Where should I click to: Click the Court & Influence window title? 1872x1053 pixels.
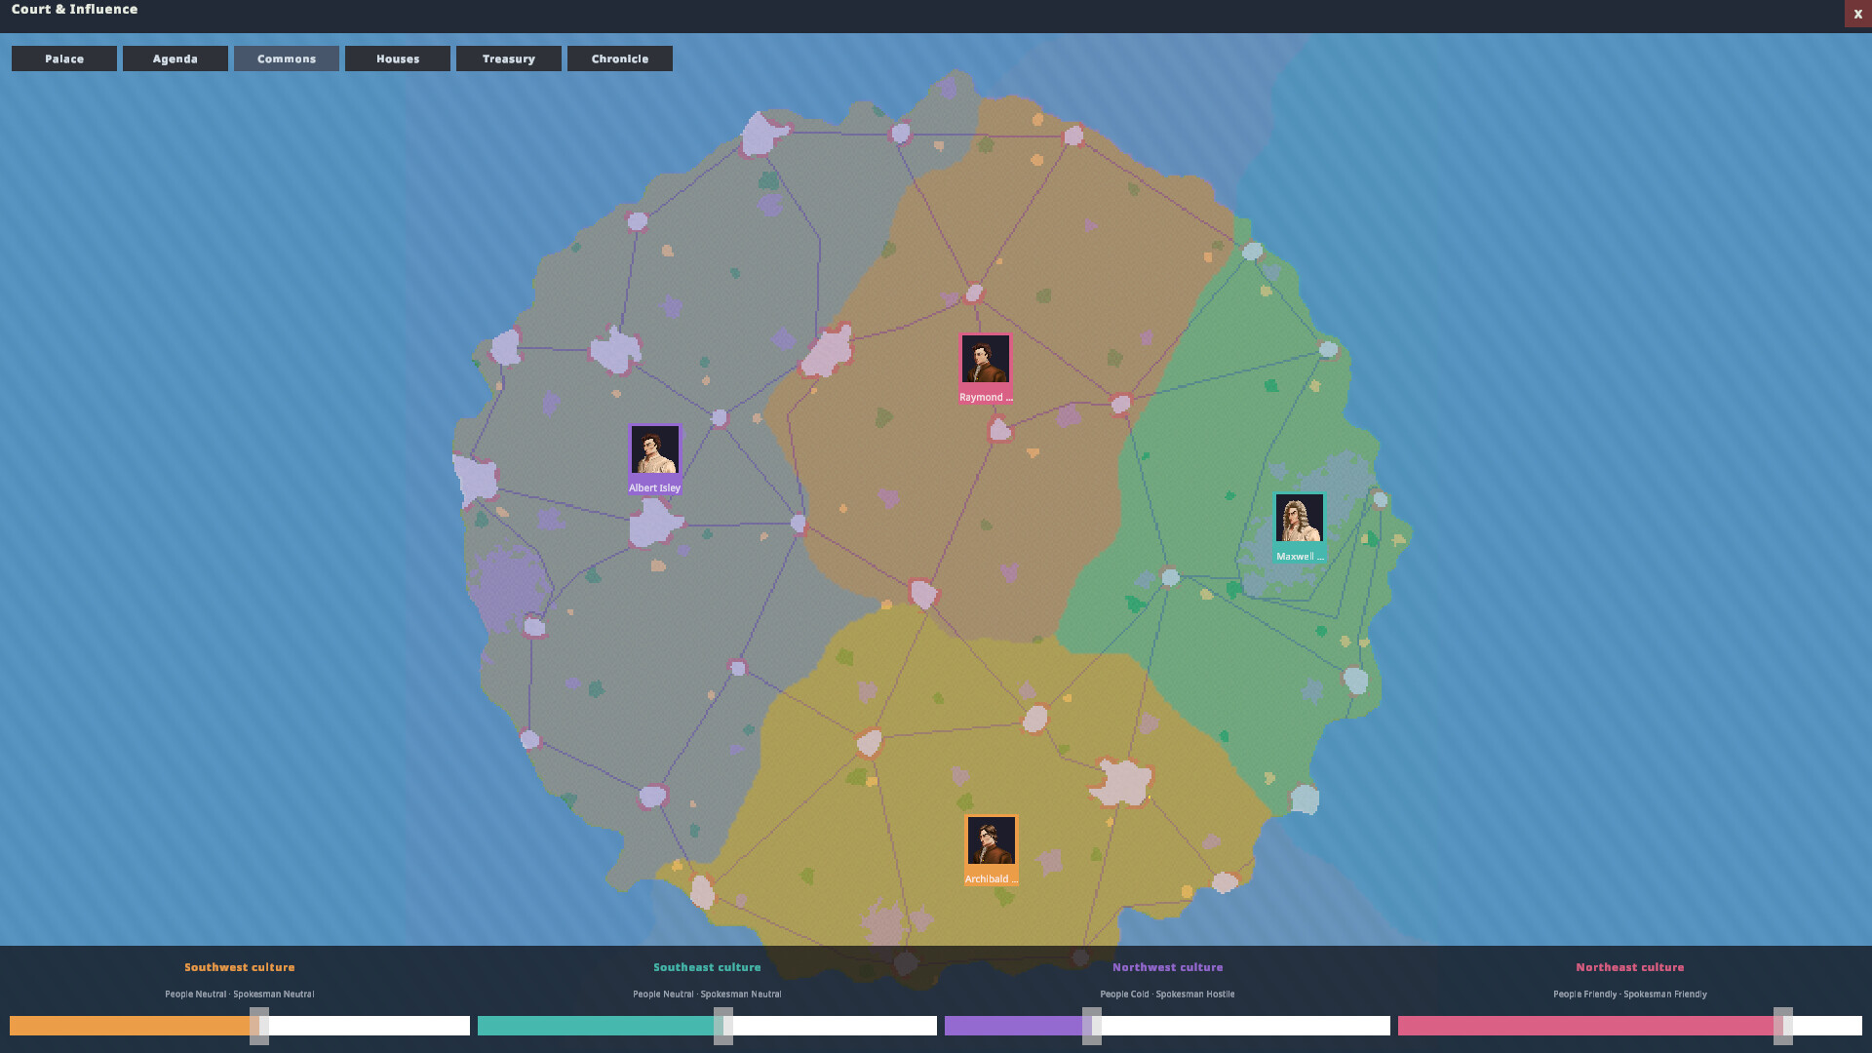click(x=75, y=10)
